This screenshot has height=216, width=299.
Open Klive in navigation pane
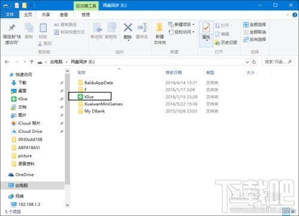[19, 99]
